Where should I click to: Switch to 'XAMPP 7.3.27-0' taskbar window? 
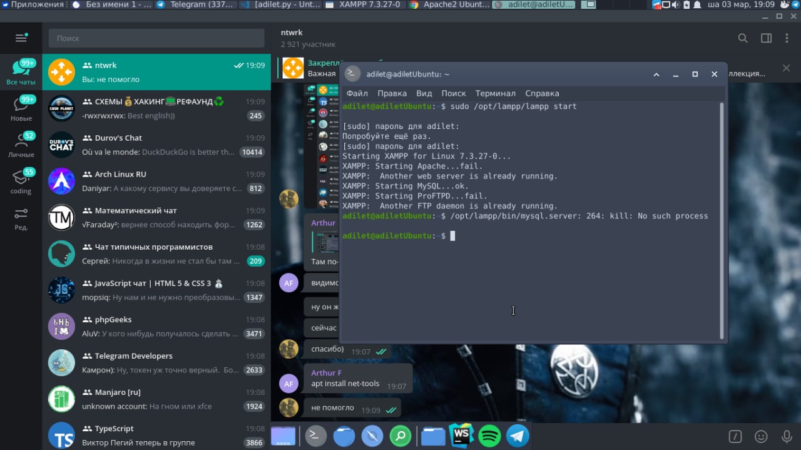point(364,4)
